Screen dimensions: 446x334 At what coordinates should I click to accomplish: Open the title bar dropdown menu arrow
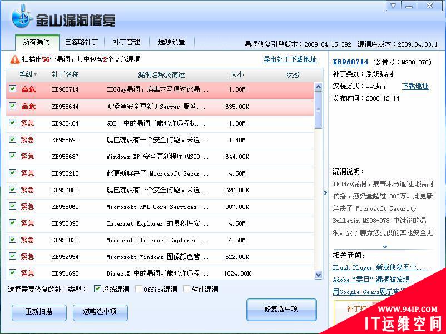pos(393,6)
